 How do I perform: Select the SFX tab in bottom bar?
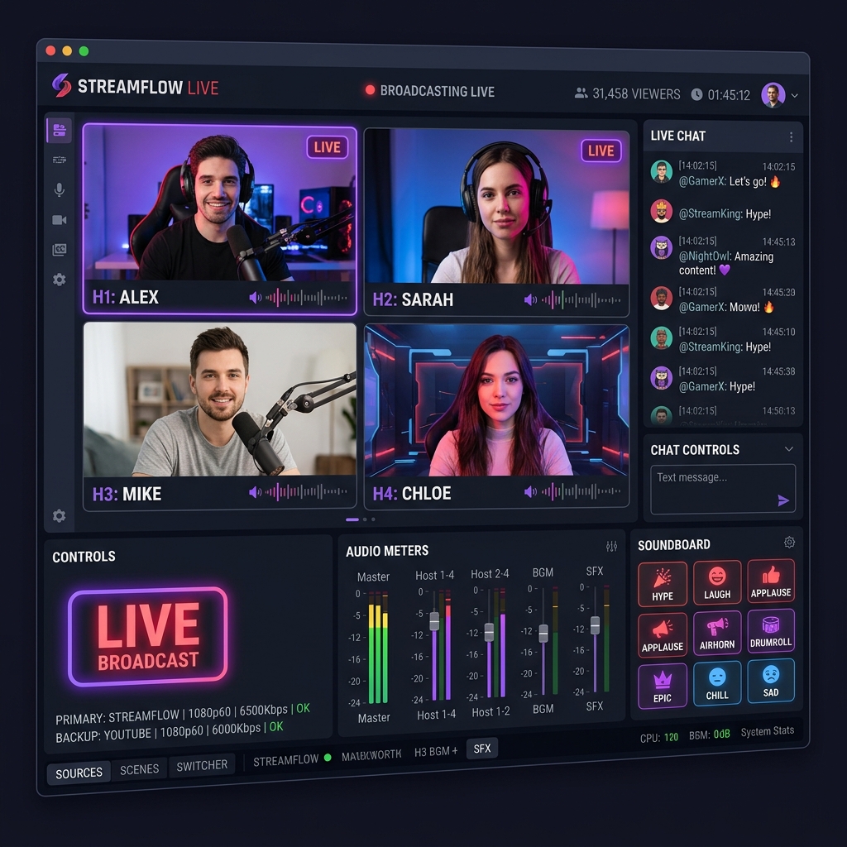(482, 748)
